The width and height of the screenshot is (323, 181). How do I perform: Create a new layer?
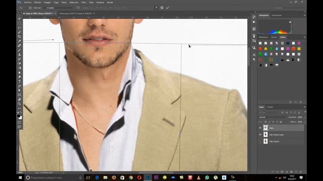pyautogui.click(x=296, y=171)
